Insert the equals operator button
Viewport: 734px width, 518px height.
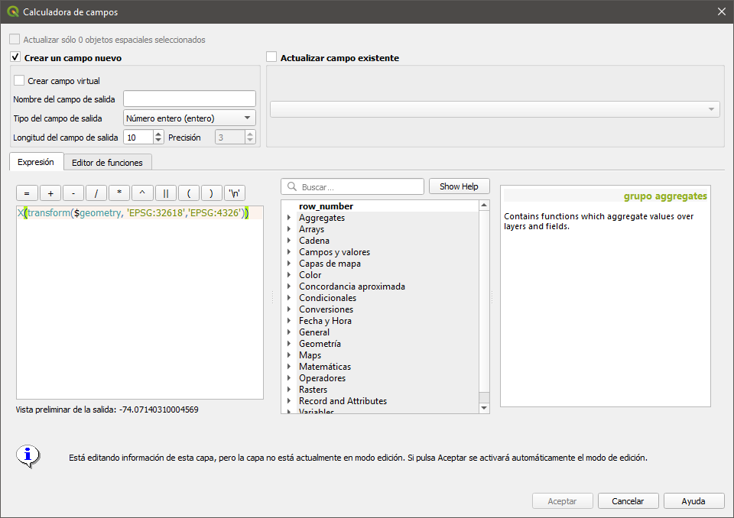[x=28, y=193]
